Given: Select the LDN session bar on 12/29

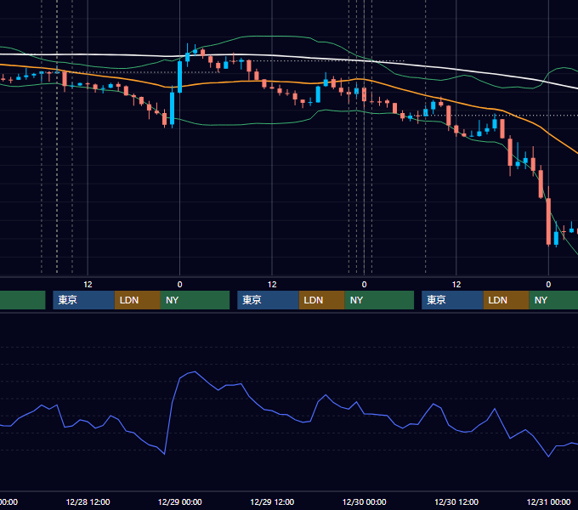Looking at the screenshot, I should [x=322, y=300].
